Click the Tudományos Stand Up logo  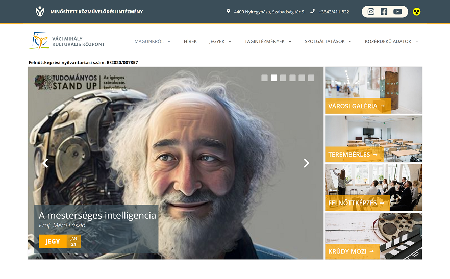82,83
